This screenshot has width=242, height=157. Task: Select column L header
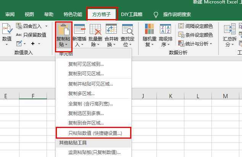tap(198, 96)
